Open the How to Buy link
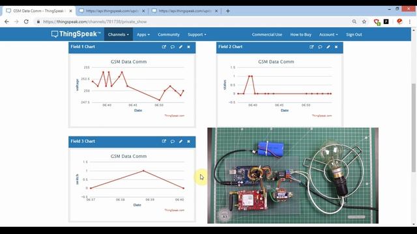This screenshot has height=234, width=417. tap(301, 34)
